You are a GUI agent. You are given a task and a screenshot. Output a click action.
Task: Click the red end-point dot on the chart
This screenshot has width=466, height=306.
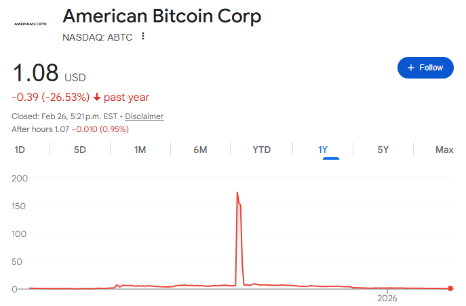450,289
